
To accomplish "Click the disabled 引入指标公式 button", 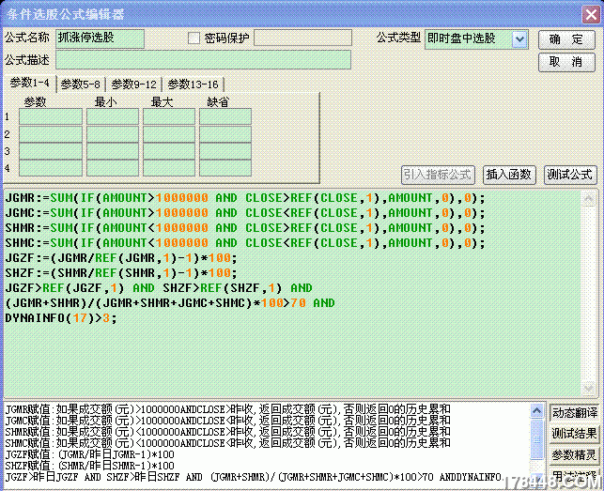I will (x=438, y=175).
